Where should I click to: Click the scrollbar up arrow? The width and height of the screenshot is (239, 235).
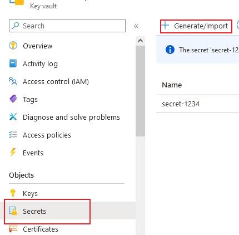tap(140, 41)
